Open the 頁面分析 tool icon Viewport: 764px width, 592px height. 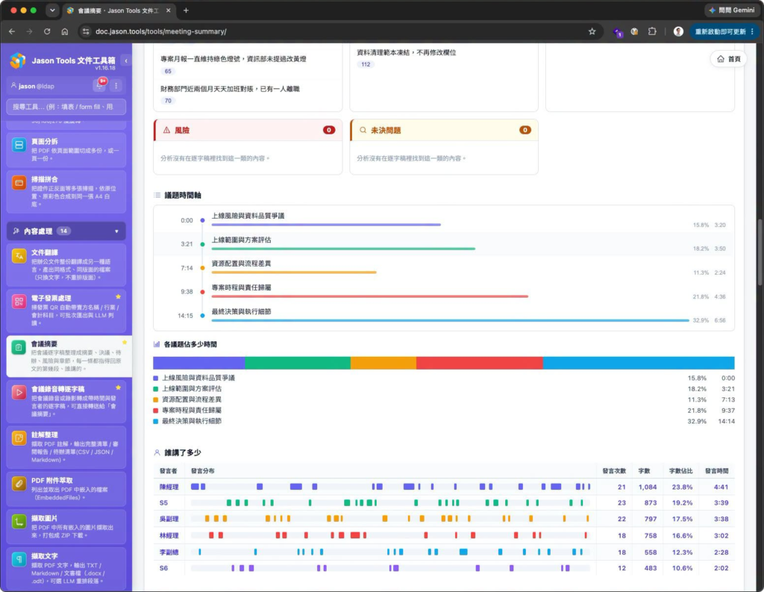(19, 145)
